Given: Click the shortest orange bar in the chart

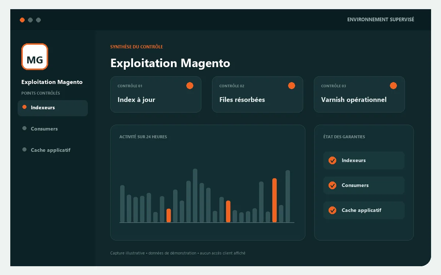Looking at the screenshot, I should [169, 216].
